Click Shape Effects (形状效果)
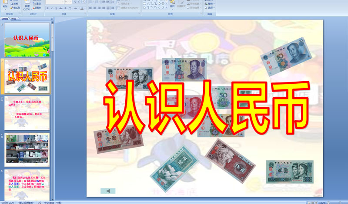The height and width of the screenshot is (204, 348). (193, 7)
